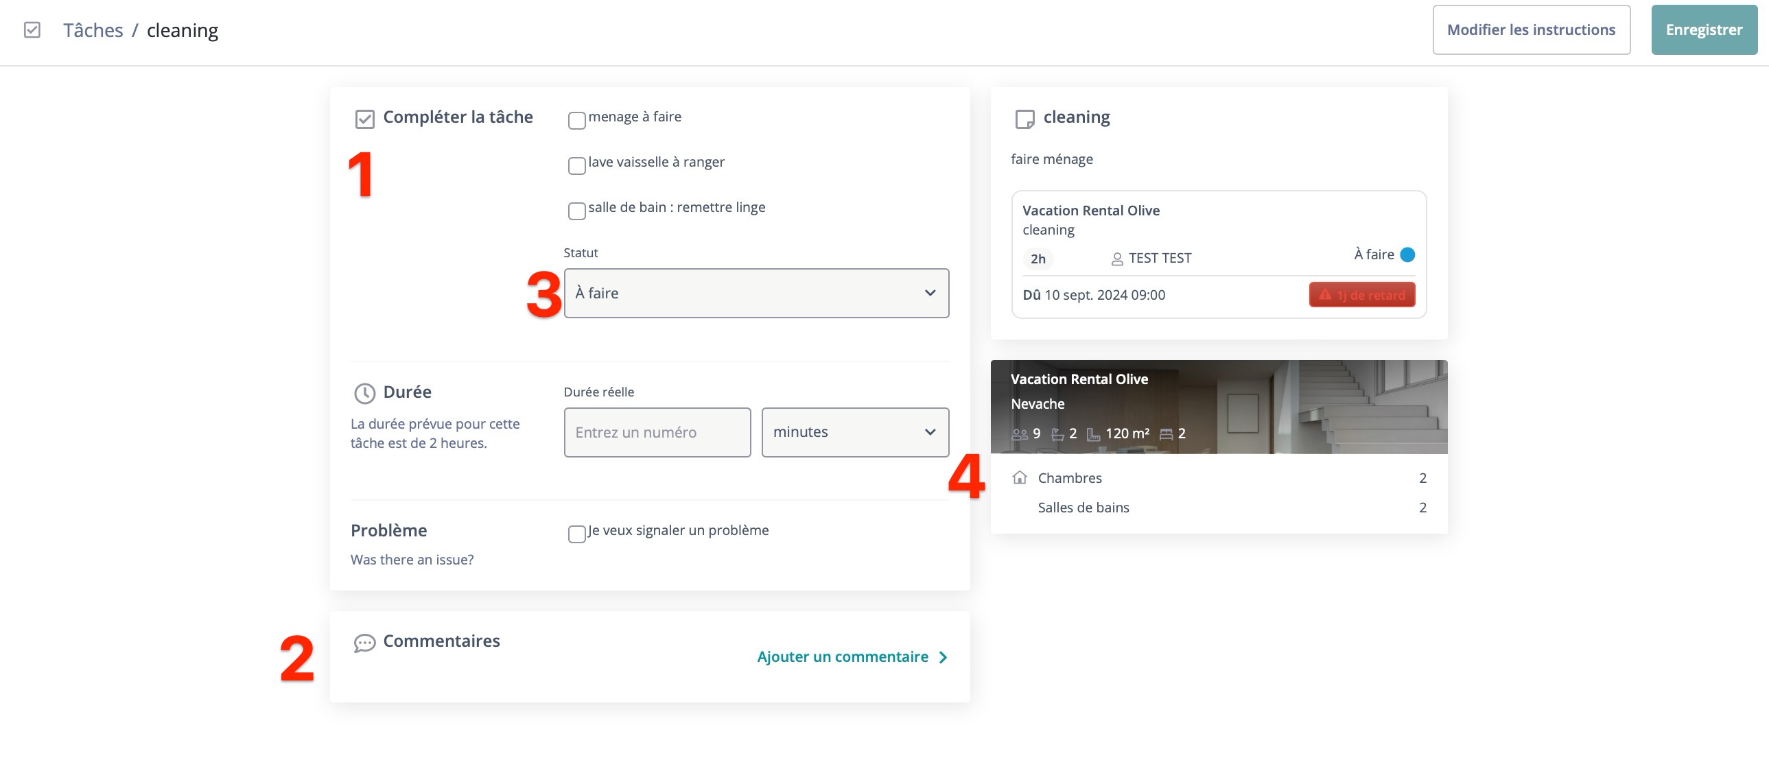Save the task with Enregistrer
The width and height of the screenshot is (1769, 760).
click(1704, 29)
